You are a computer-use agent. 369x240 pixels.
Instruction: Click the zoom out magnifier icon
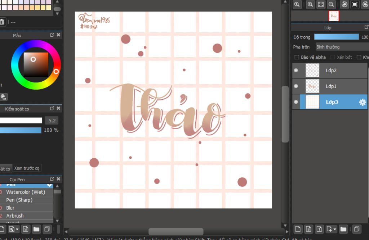331,4
